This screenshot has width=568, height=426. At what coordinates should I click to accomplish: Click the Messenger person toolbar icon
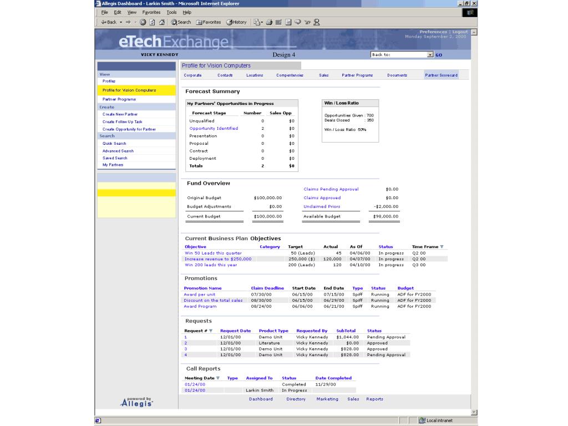(x=317, y=22)
